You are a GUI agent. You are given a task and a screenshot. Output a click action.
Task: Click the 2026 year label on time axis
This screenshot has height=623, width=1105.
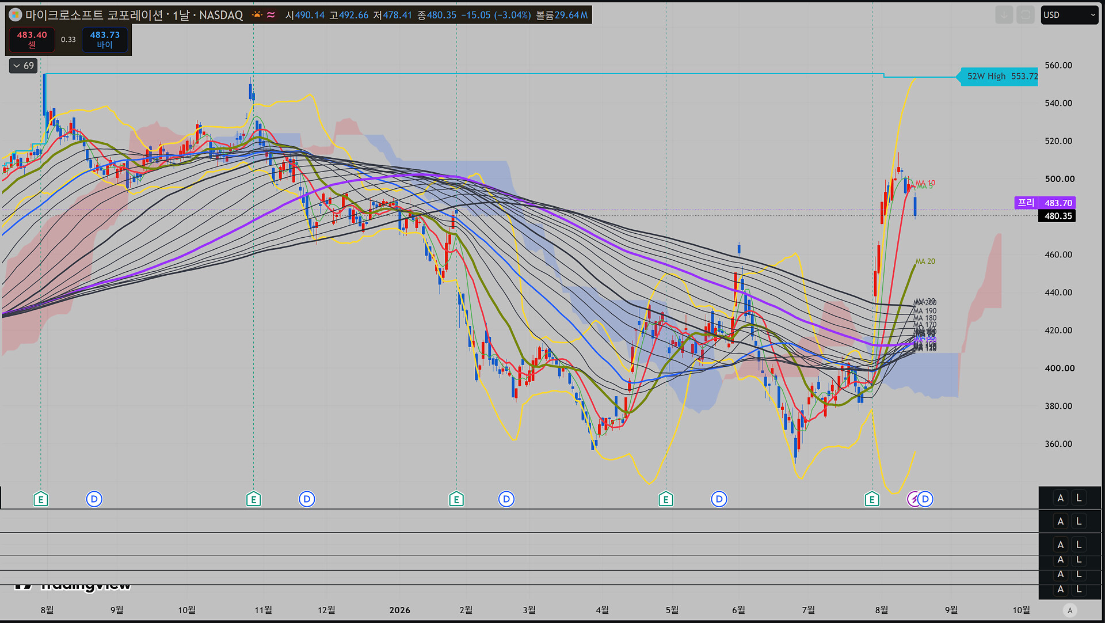click(399, 610)
